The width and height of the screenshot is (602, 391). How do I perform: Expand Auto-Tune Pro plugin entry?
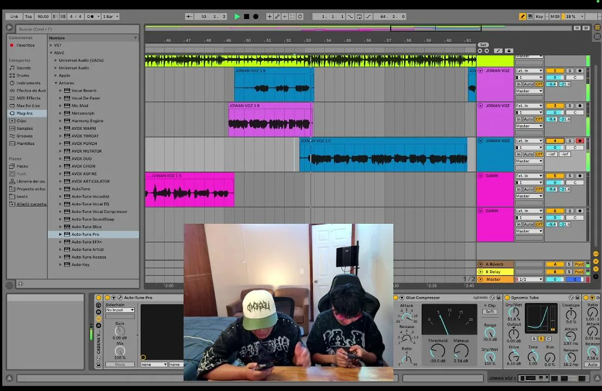click(x=60, y=234)
